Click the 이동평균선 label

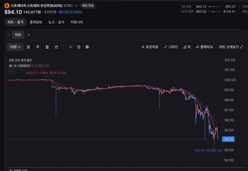(x=24, y=66)
